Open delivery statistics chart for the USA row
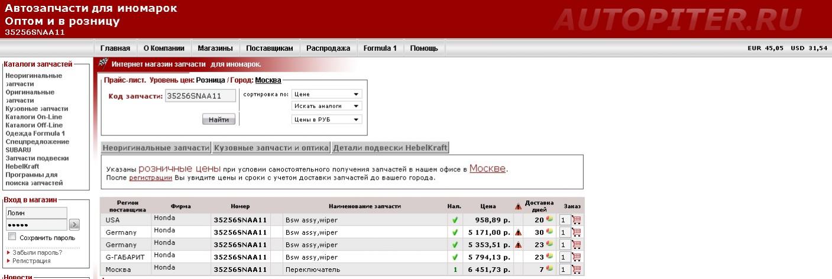The height and width of the screenshot is (279, 832). pyautogui.click(x=549, y=219)
